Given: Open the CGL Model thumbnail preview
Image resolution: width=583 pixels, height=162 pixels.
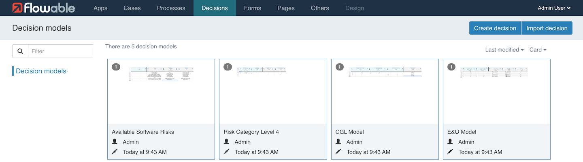Looking at the screenshot, I should click(385, 91).
